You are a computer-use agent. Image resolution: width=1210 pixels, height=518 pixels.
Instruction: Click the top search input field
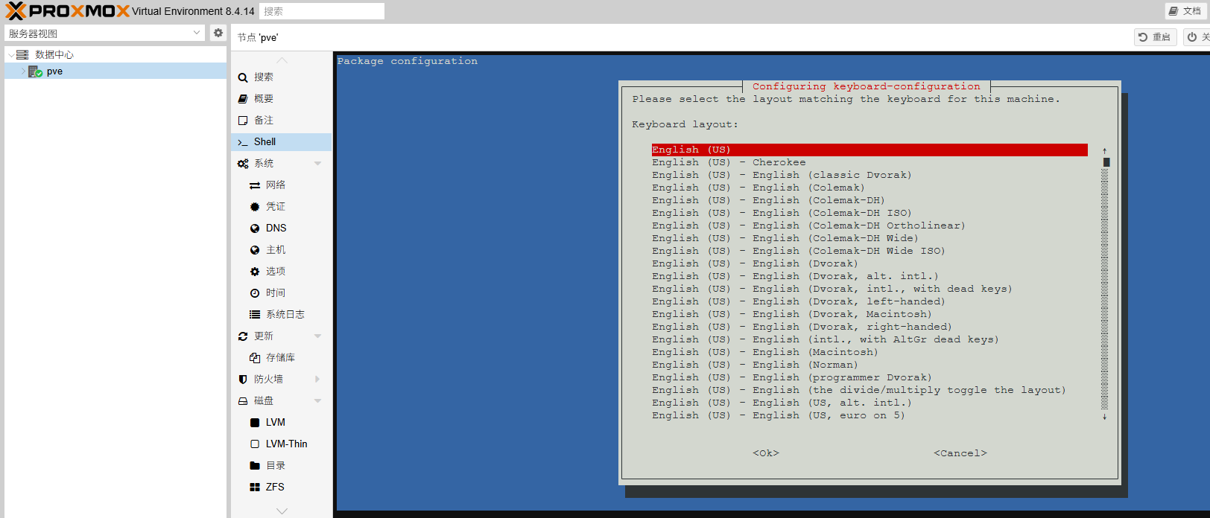[x=322, y=11]
